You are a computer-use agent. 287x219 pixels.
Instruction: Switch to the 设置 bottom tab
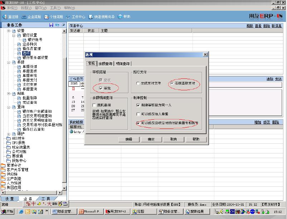point(10,199)
